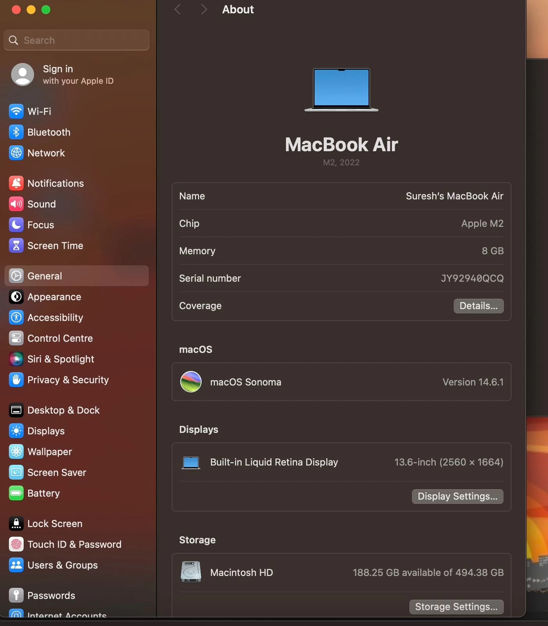Click the General gear icon

[16, 276]
